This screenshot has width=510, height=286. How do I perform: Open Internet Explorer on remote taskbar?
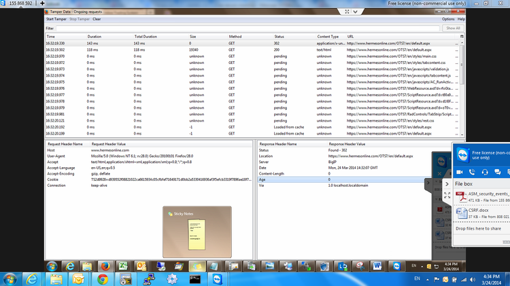pos(70,266)
